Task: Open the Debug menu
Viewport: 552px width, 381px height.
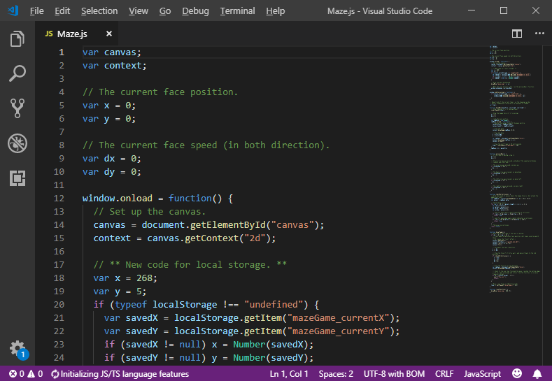Action: tap(195, 11)
